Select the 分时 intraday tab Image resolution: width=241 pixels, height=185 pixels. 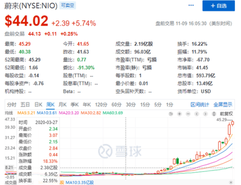pos(12,105)
